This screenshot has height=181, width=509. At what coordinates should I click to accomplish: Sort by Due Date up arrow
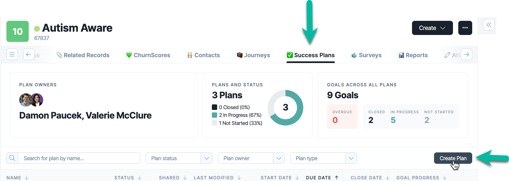tap(336, 178)
